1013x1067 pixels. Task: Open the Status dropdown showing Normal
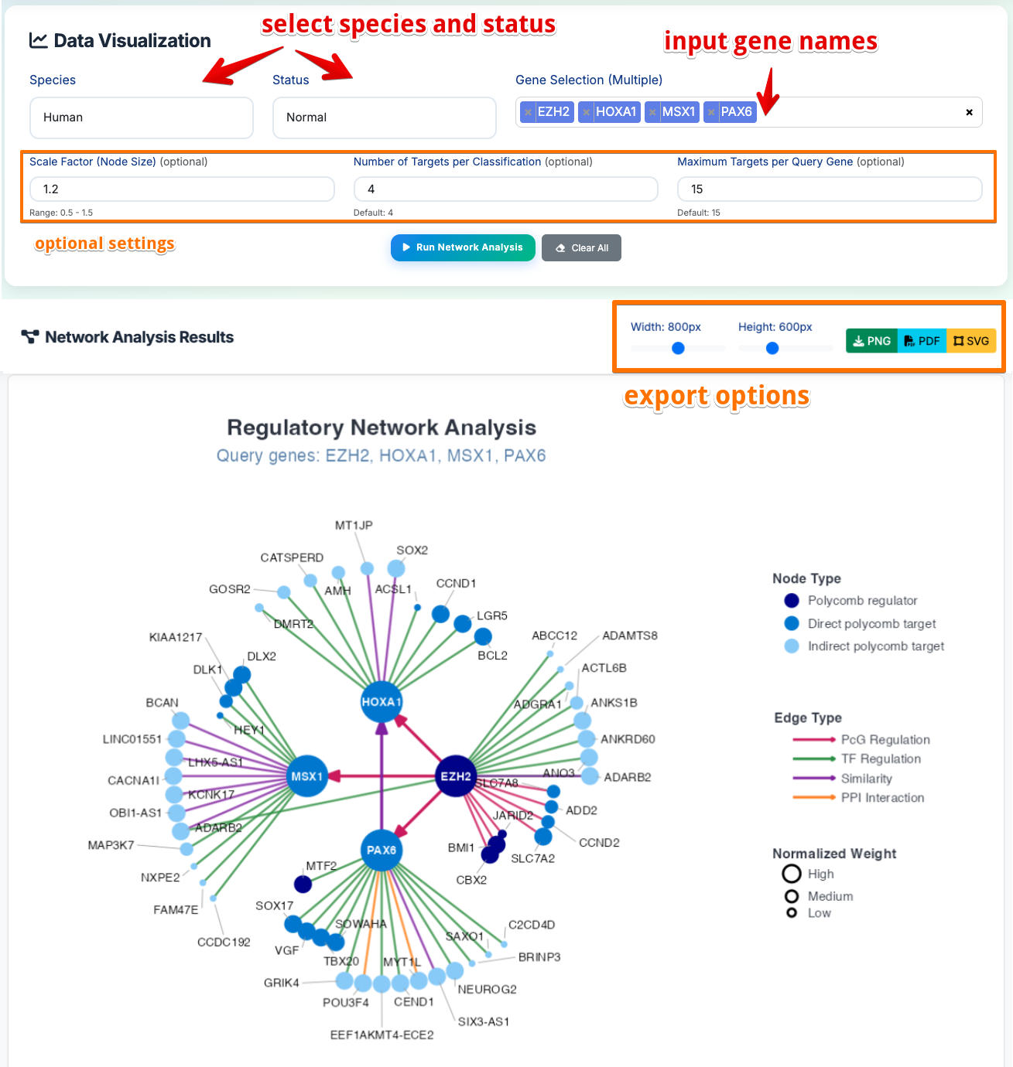click(x=384, y=118)
